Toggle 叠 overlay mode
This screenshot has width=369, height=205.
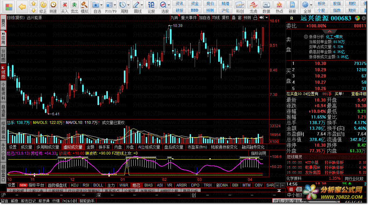(234, 18)
